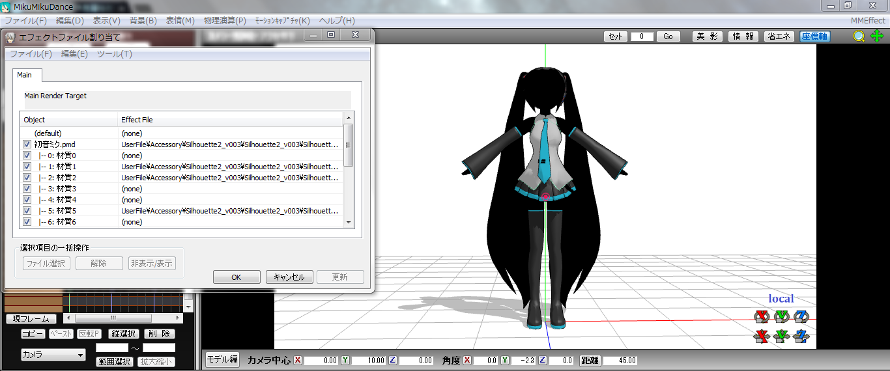The image size is (890, 371).
Task: Click the effect list vertical scrollbar thumb
Action: [349, 144]
